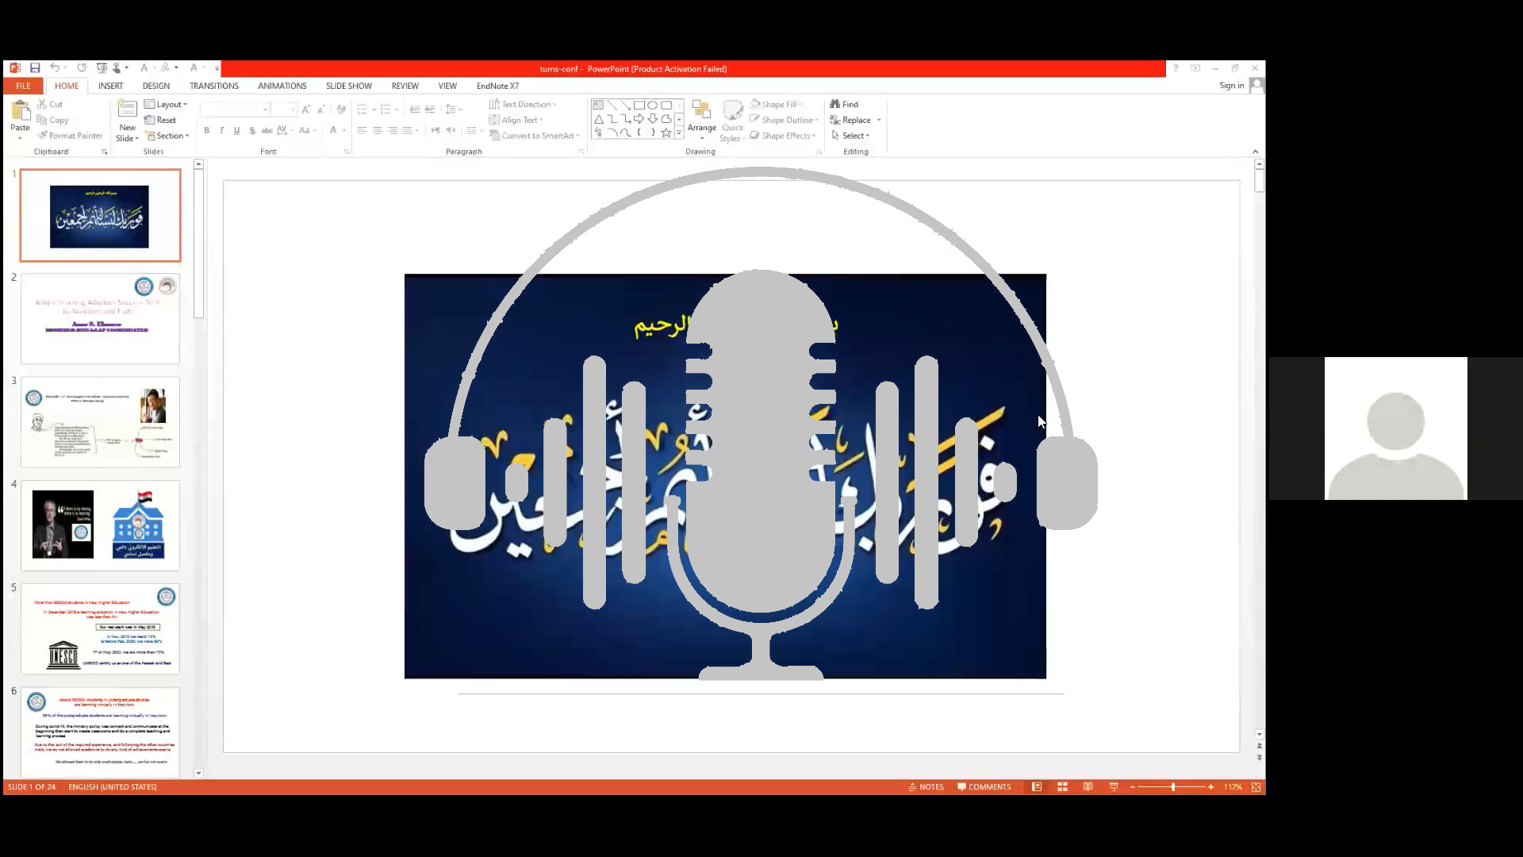The height and width of the screenshot is (857, 1523).
Task: Toggle the Comments pane
Action: point(984,786)
